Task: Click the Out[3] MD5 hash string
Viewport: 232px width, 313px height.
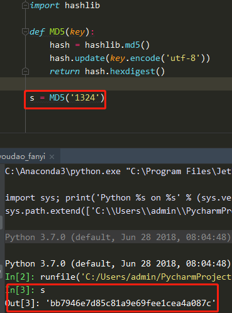Action: point(131,304)
